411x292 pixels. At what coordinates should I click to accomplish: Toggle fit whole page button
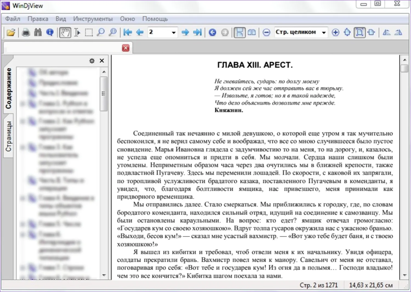click(x=359, y=33)
